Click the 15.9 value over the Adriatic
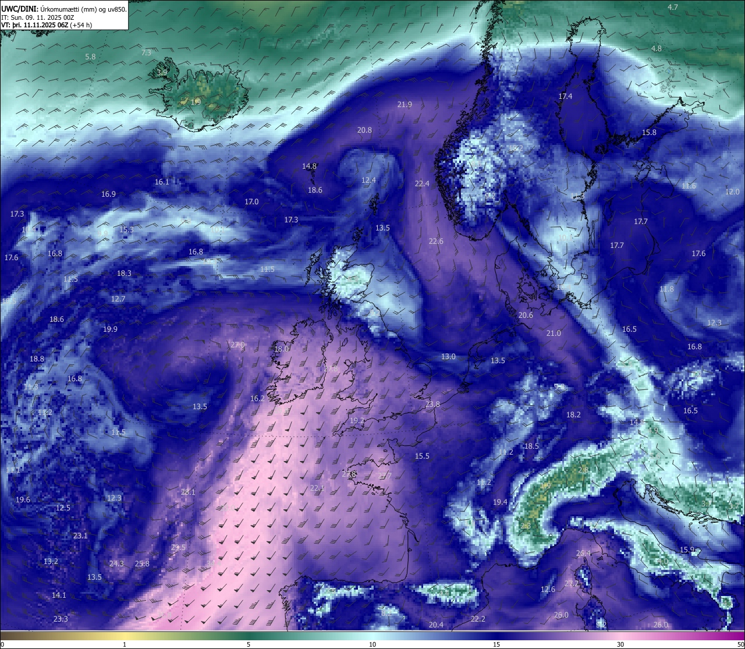The image size is (745, 649). [687, 550]
